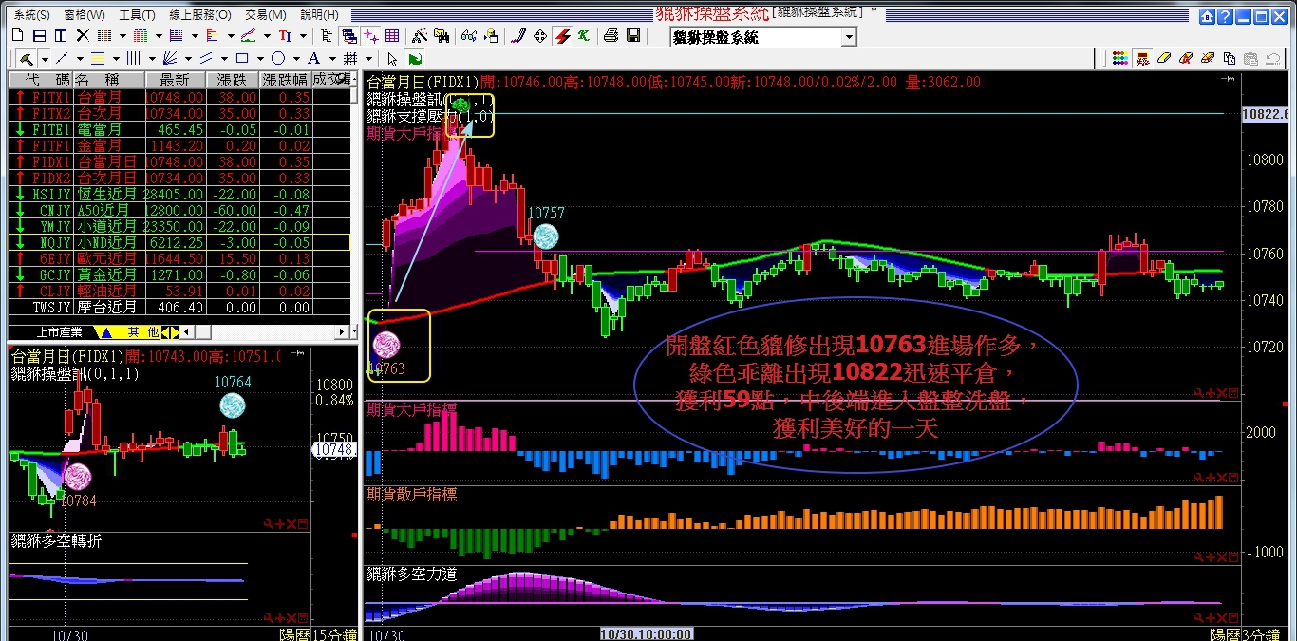Expand the parallel lines tool dropdown arrow
Screen dimensions: 1297x641
[224, 60]
